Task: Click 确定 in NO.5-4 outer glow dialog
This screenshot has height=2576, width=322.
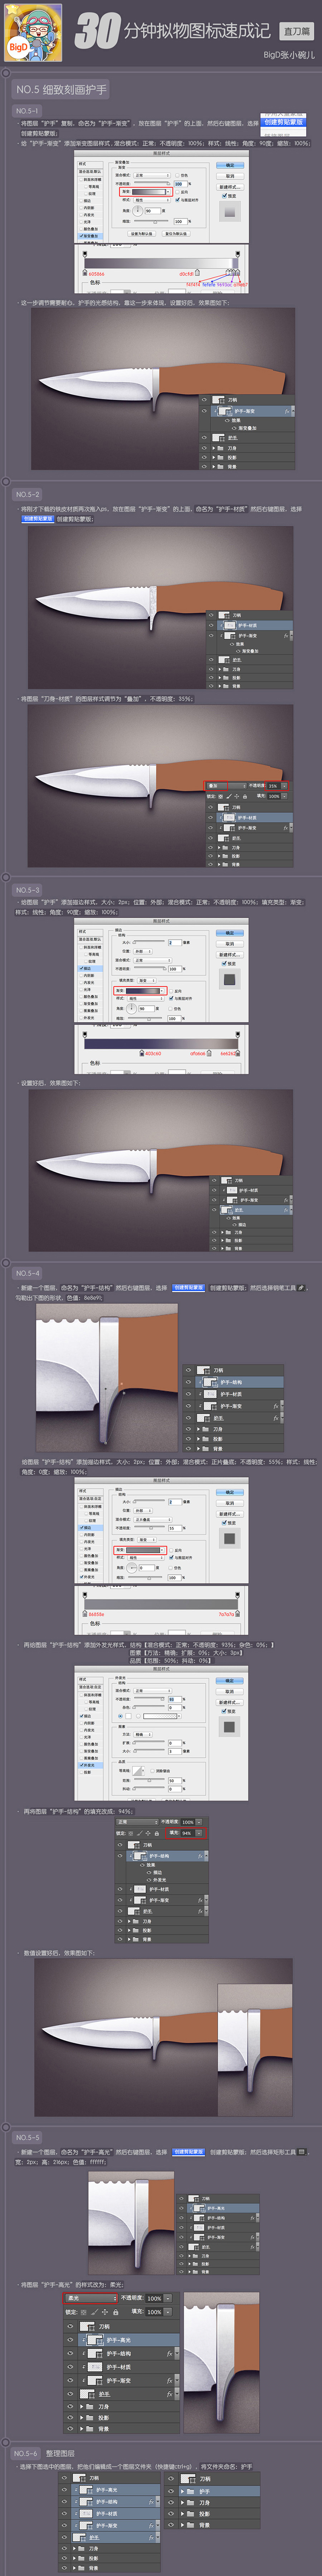Action: click(x=229, y=1681)
